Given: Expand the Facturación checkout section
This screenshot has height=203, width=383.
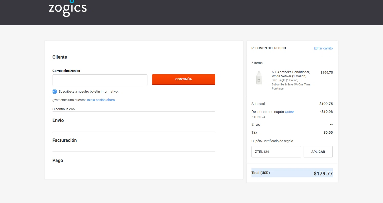Looking at the screenshot, I should click(x=65, y=140).
